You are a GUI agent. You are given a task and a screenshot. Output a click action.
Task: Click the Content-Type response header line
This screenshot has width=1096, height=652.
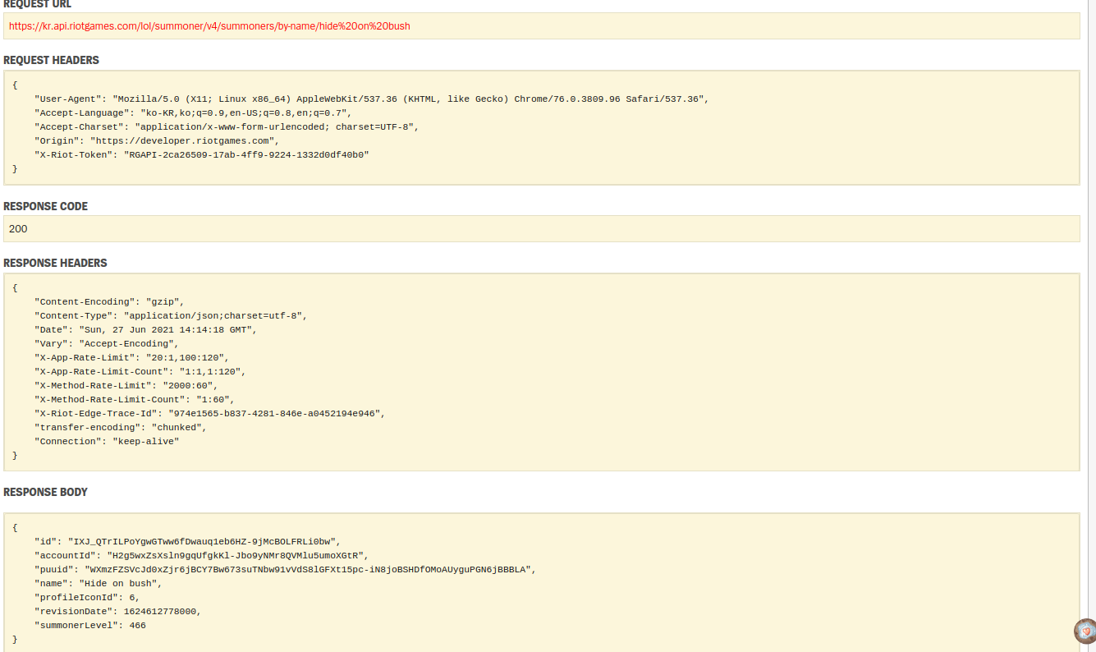(x=171, y=315)
